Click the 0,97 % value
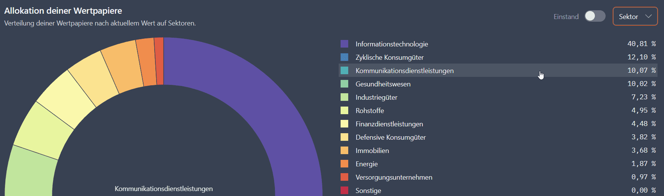Image resolution: width=664 pixels, height=196 pixels. [x=643, y=177]
